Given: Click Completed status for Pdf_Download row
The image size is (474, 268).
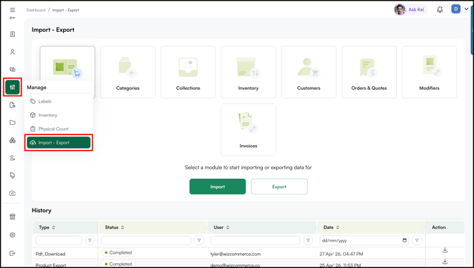Looking at the screenshot, I should 118,252.
